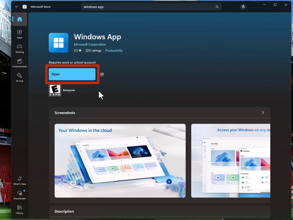Open the Windows App with Open button

(72, 74)
